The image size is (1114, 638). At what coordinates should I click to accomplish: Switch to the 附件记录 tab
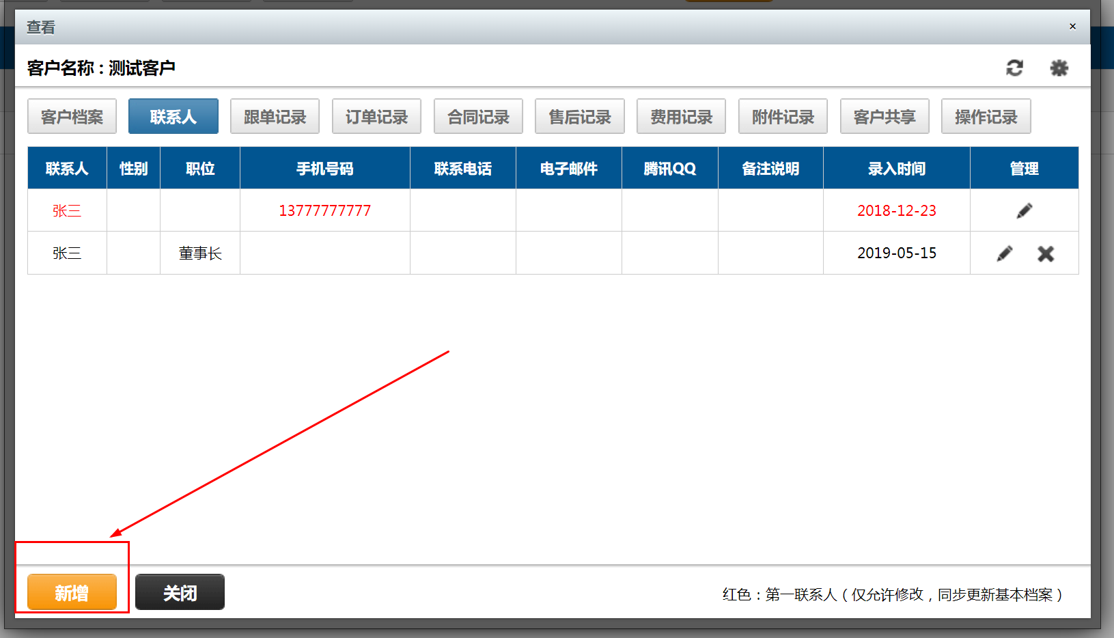[x=783, y=117]
